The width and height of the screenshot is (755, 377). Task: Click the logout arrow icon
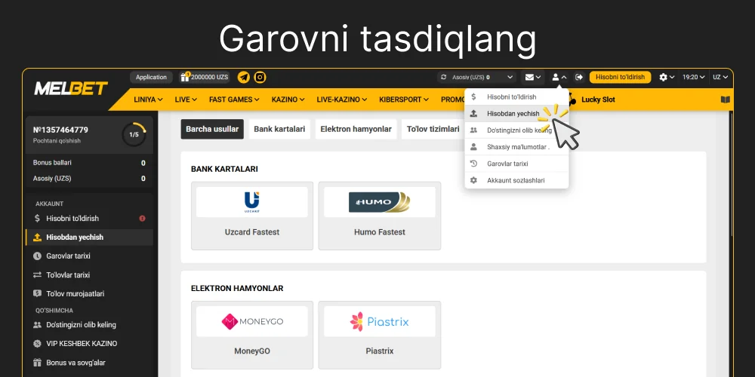click(x=579, y=77)
